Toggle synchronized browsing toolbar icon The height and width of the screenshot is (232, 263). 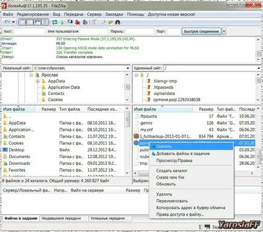click(x=110, y=22)
